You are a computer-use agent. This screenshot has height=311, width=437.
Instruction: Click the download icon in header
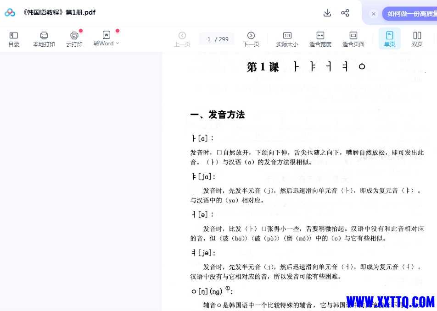327,13
